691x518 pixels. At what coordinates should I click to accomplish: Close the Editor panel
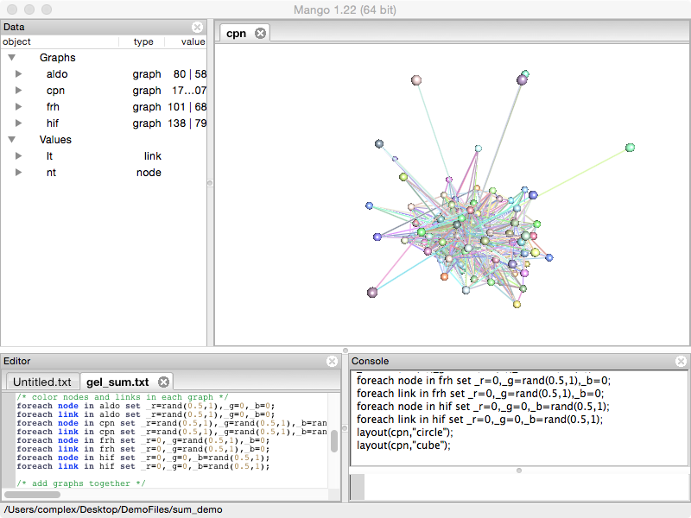[333, 361]
